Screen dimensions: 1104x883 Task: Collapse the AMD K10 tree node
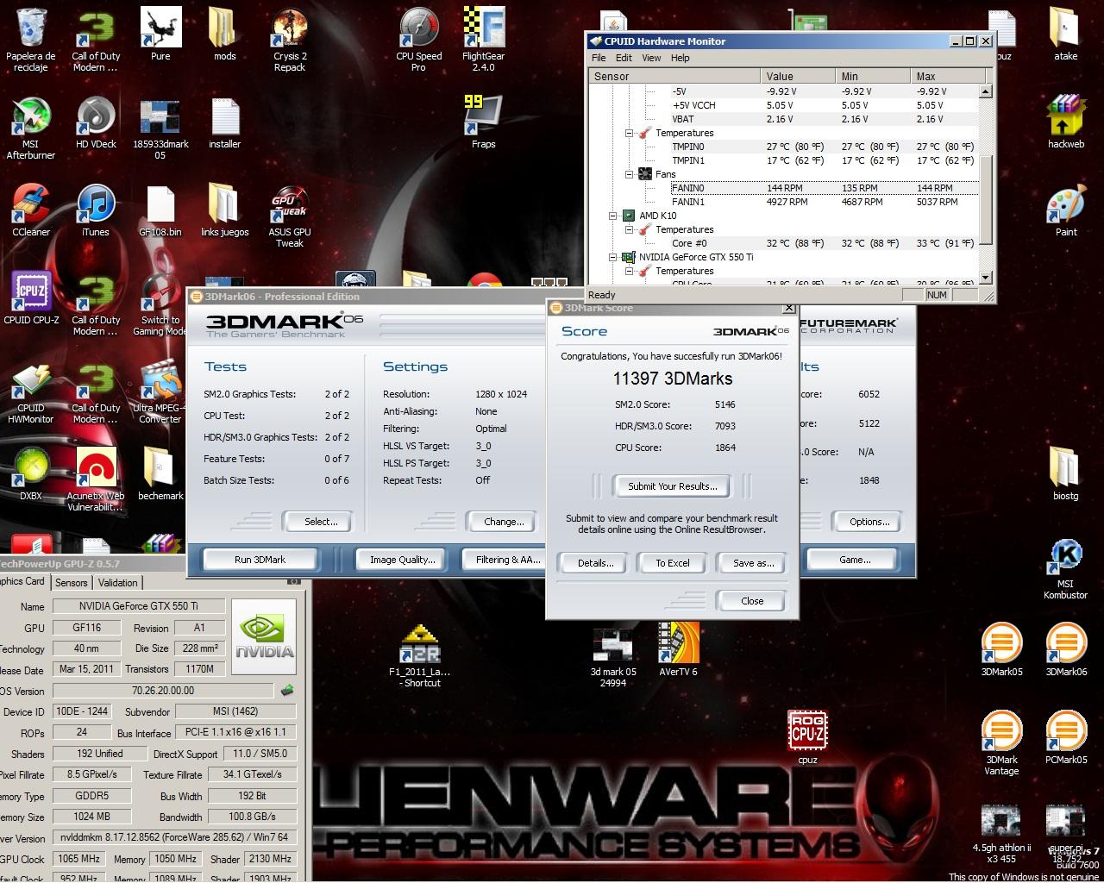(x=612, y=216)
